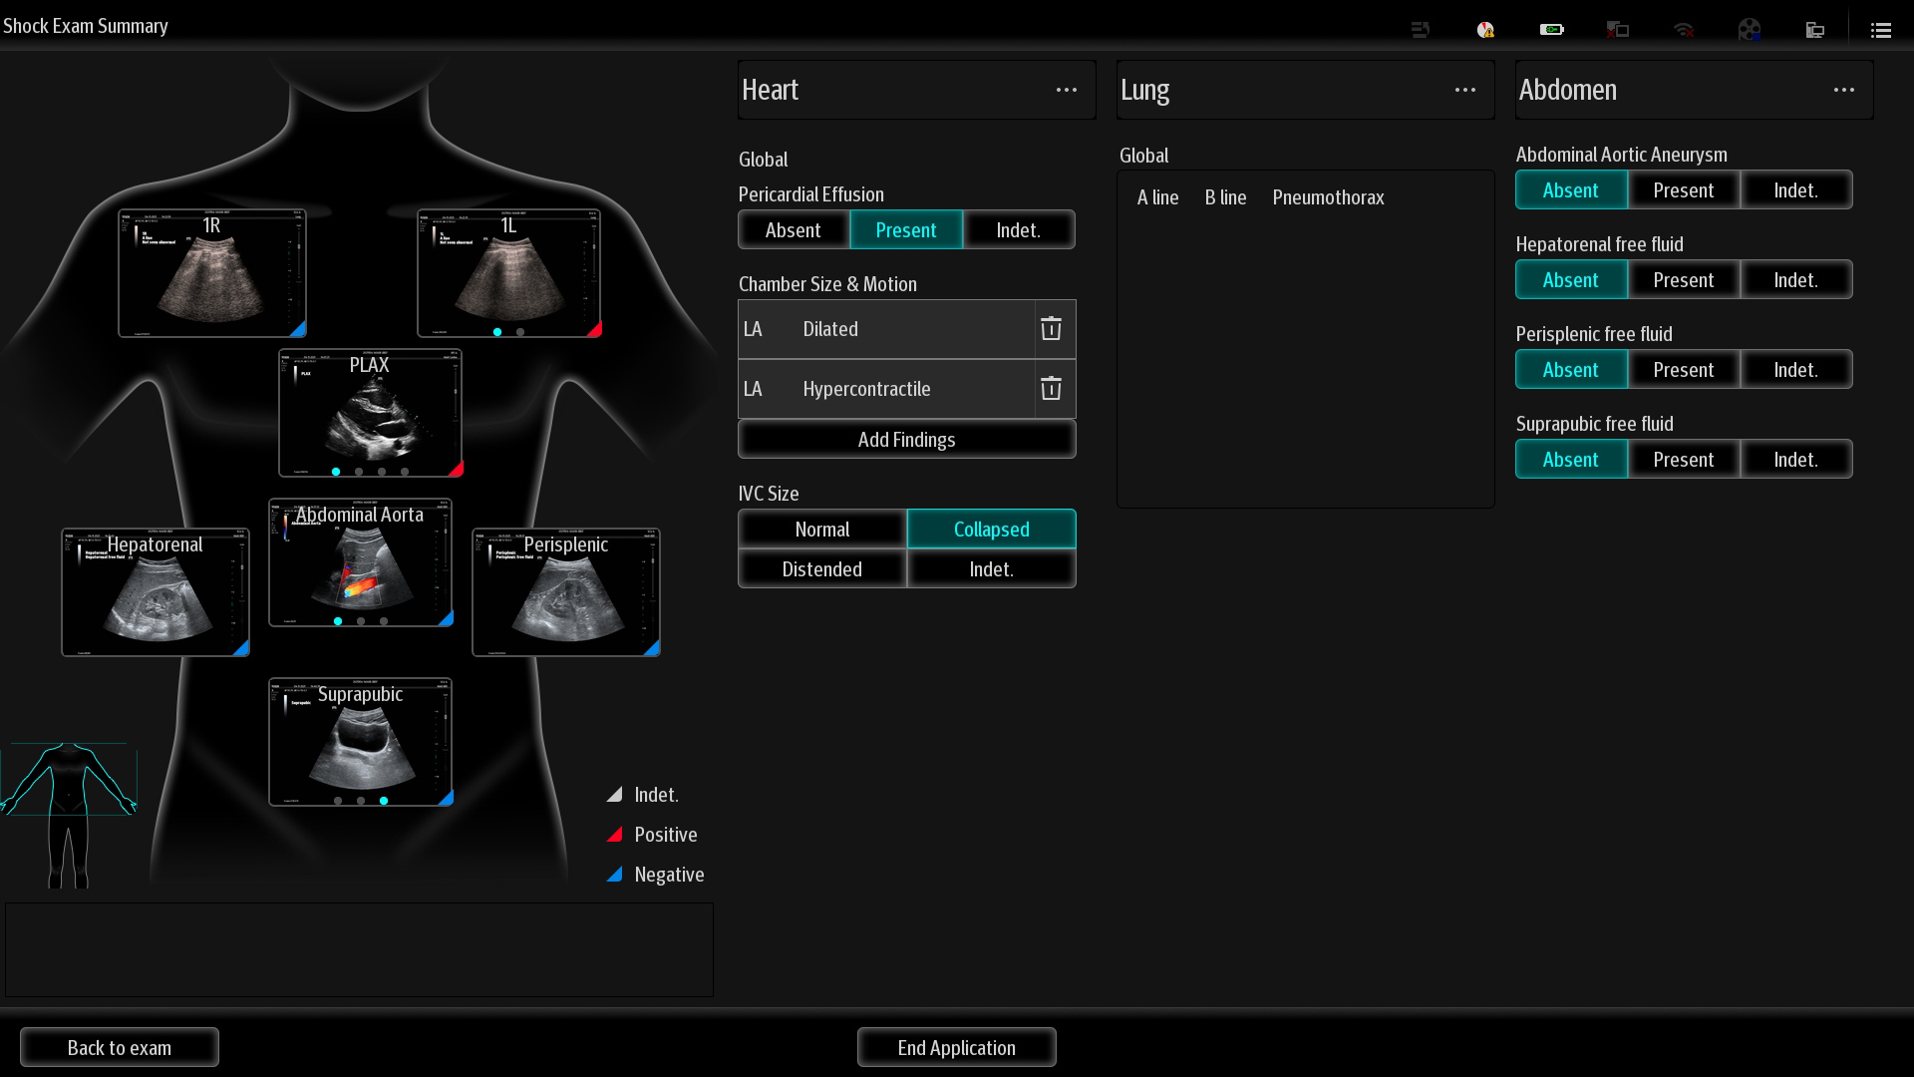Delete the LA Dilated finding
Image resolution: width=1914 pixels, height=1077 pixels.
1051,329
